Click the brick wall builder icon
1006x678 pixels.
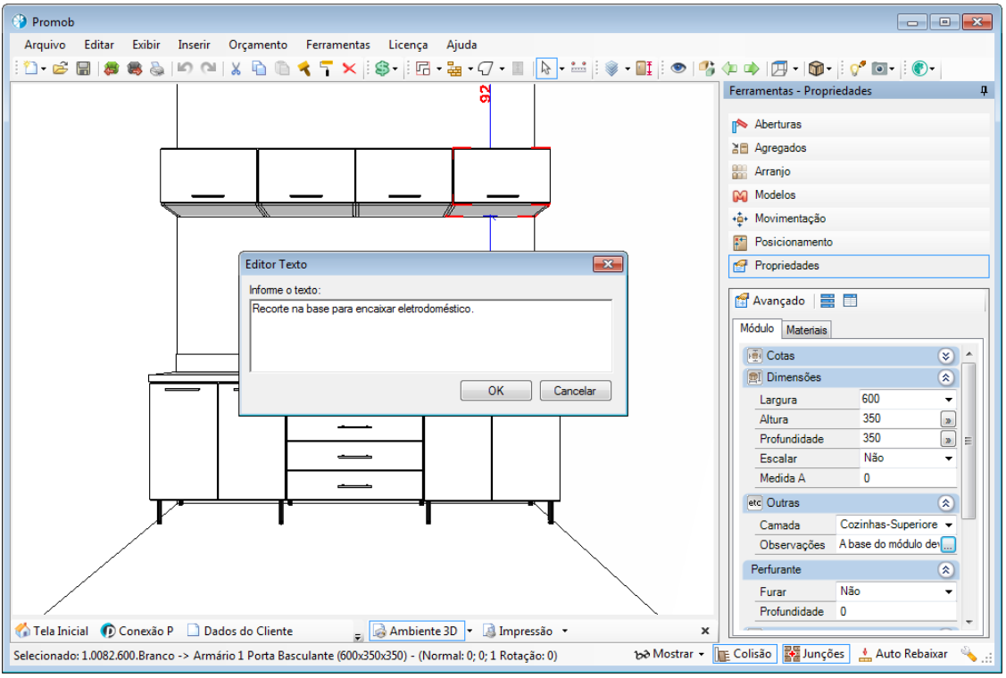[x=455, y=68]
